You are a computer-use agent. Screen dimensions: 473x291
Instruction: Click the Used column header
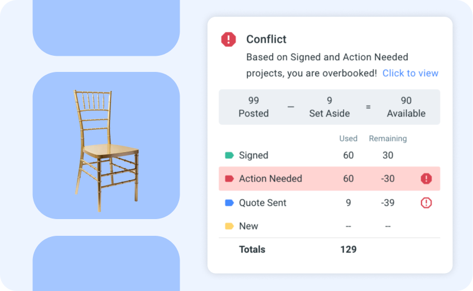(x=348, y=139)
